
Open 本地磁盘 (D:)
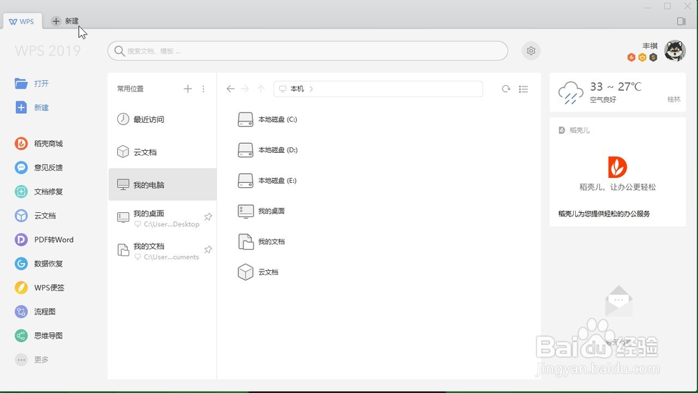[267, 150]
